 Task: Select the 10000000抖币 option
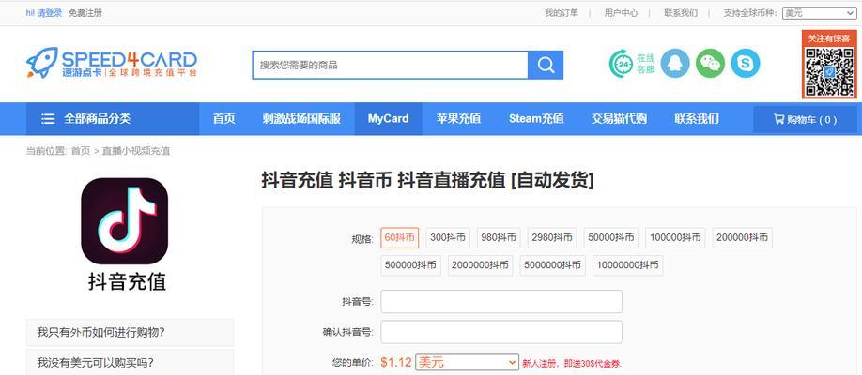pos(627,265)
